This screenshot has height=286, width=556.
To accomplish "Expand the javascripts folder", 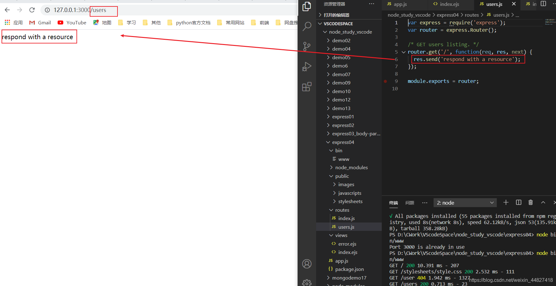I will pyautogui.click(x=349, y=193).
